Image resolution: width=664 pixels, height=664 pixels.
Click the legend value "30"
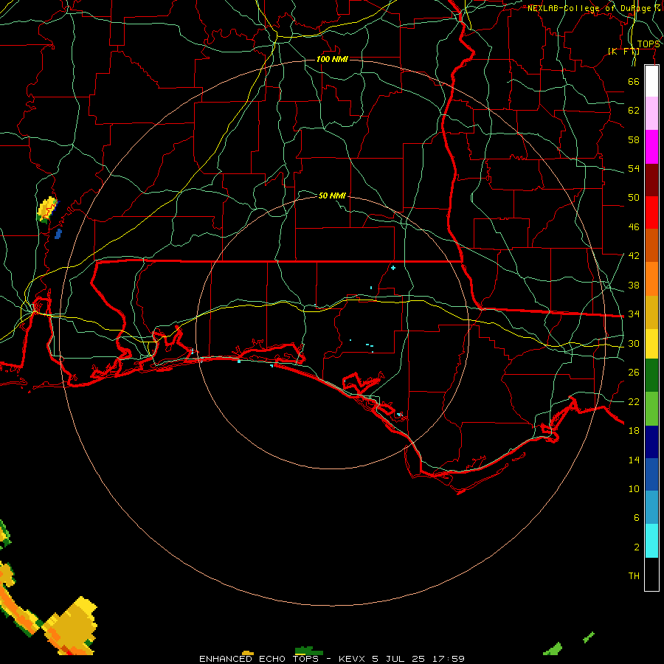tap(634, 343)
